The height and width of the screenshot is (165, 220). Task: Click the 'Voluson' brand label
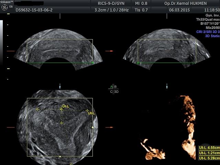pos(7,2)
